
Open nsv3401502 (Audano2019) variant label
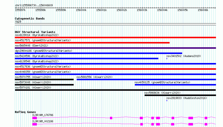click(184, 56)
